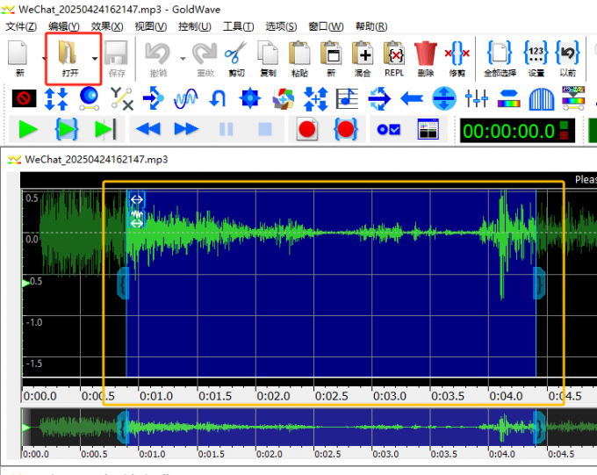This screenshot has width=597, height=475.
Task: Click the blue up-down arrows effect icon
Action: 56,98
